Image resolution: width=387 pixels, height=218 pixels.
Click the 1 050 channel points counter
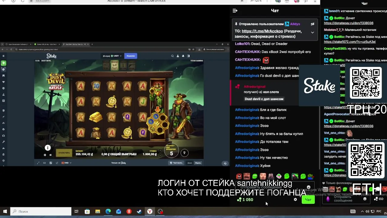coord(245,200)
